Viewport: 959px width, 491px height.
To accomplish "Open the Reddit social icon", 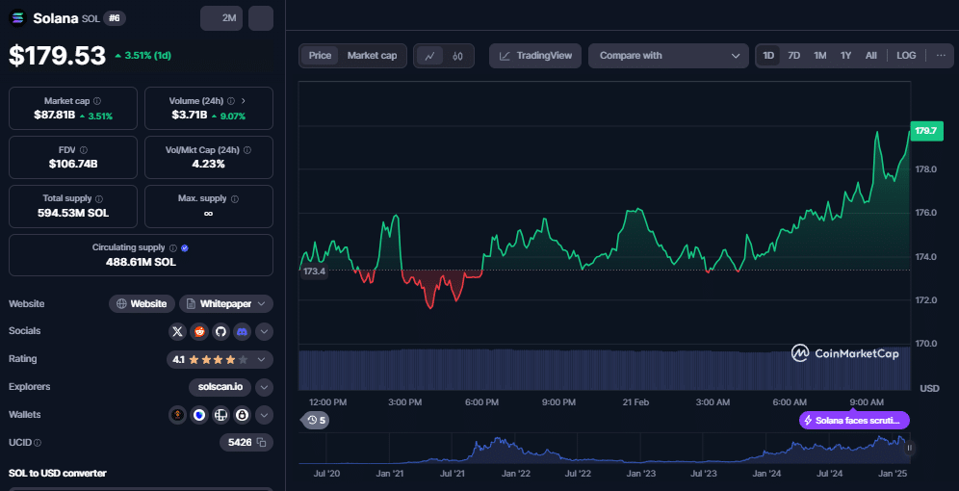I will [198, 331].
